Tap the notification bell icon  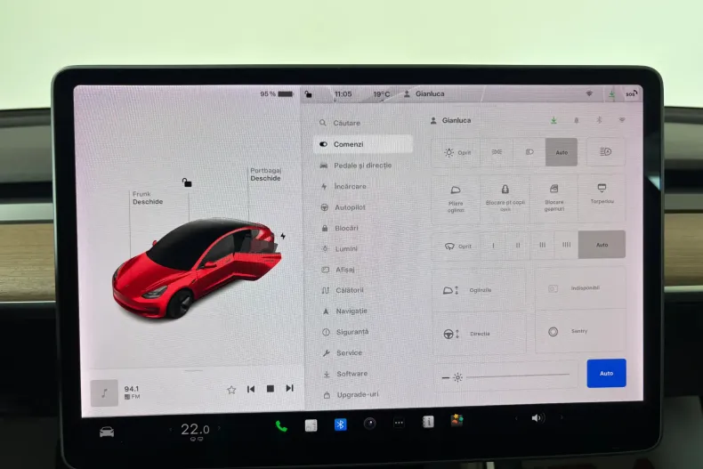tap(577, 120)
